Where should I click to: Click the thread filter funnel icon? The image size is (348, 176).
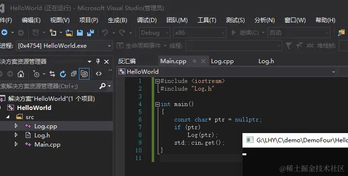(x=288, y=46)
